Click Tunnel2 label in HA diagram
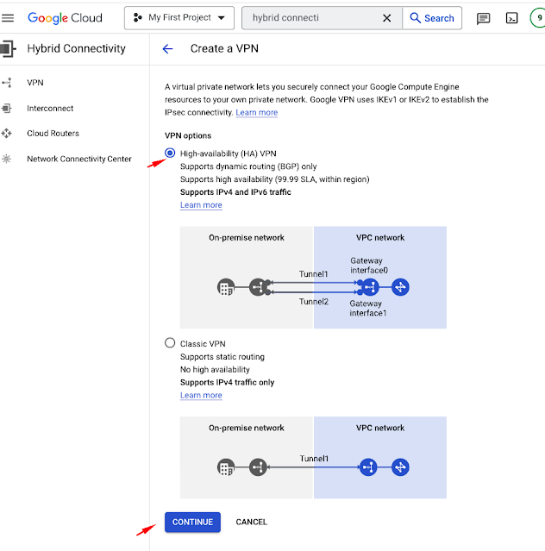545x551 pixels. coord(314,302)
